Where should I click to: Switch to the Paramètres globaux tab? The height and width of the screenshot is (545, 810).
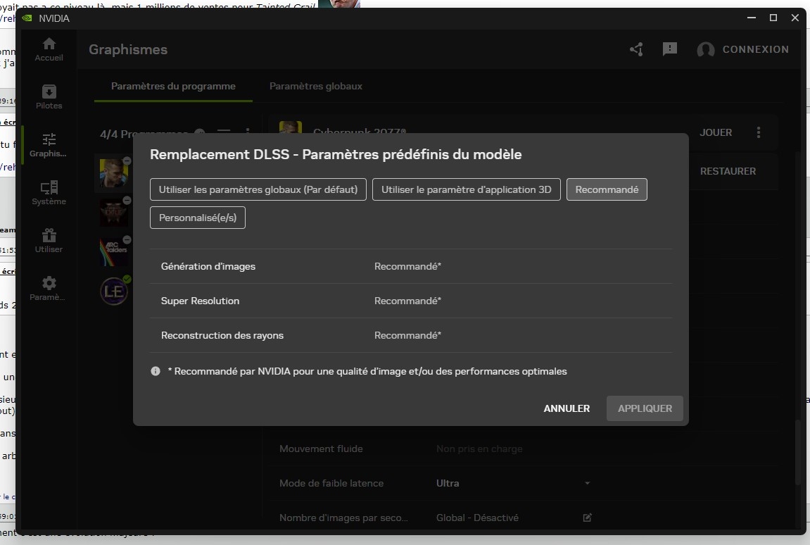pyautogui.click(x=315, y=86)
